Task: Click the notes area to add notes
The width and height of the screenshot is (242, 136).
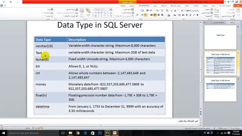Action: coord(100,121)
